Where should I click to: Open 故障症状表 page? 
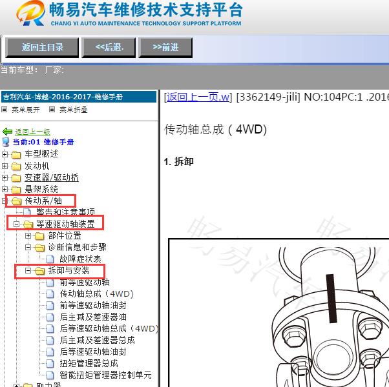(x=80, y=259)
